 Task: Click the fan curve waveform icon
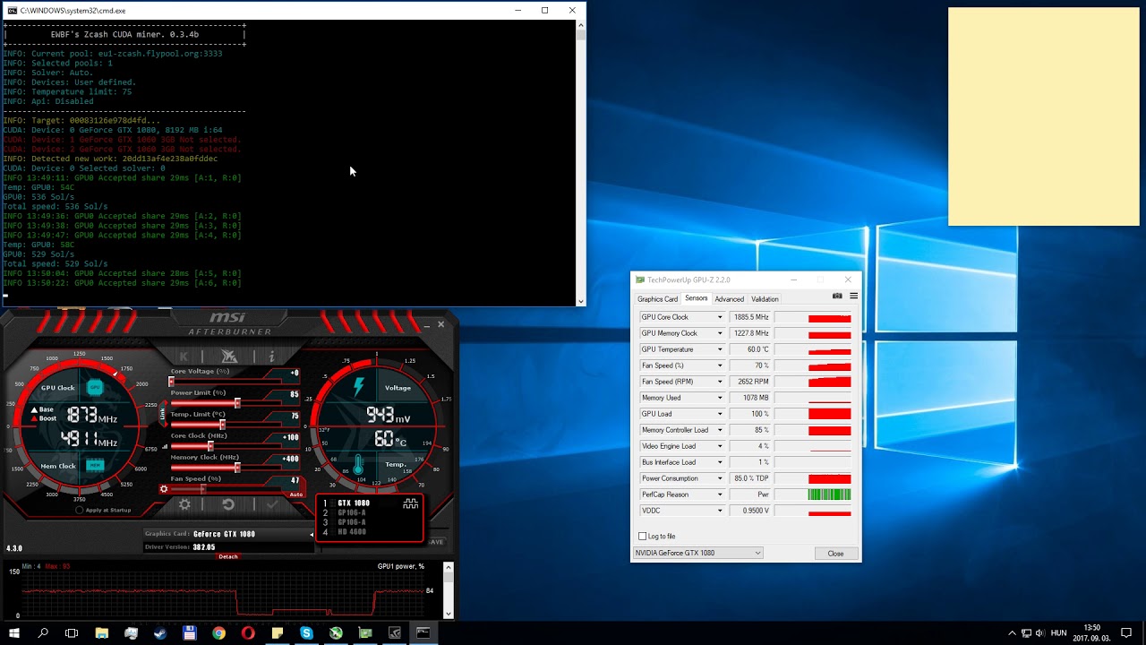pyautogui.click(x=411, y=504)
